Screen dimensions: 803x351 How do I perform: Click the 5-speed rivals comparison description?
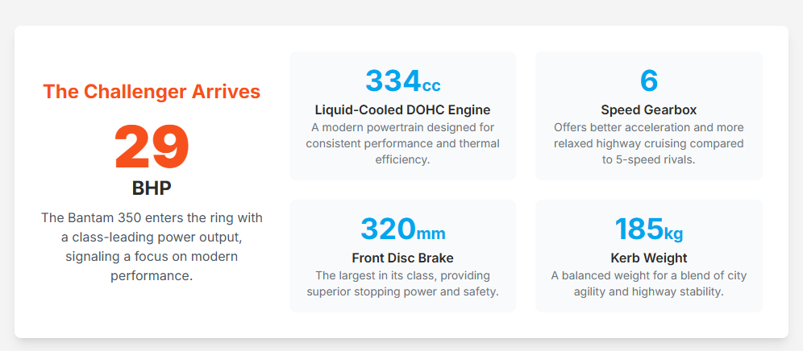pos(649,143)
